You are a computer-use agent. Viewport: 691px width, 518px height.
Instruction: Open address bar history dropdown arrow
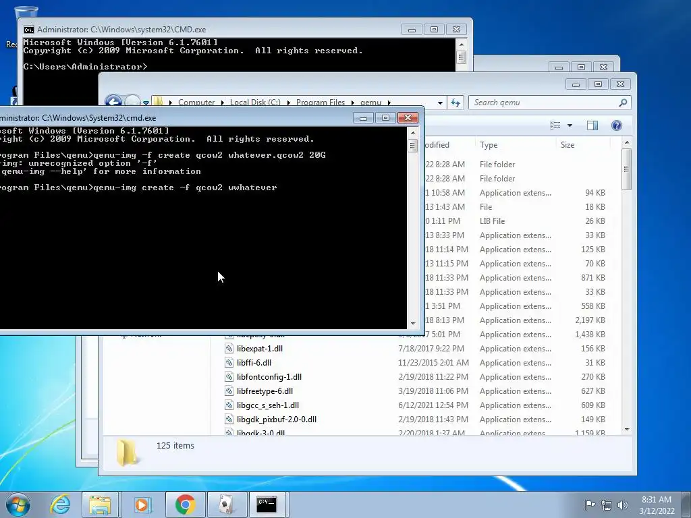(x=440, y=103)
